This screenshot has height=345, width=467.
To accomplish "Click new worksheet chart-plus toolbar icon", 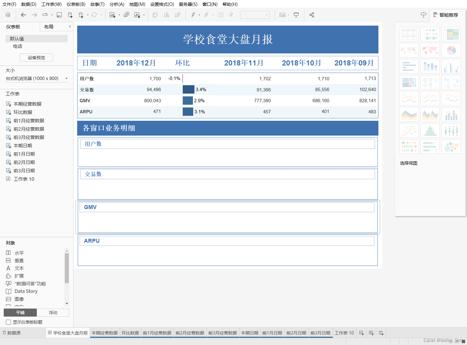I will pos(112,15).
